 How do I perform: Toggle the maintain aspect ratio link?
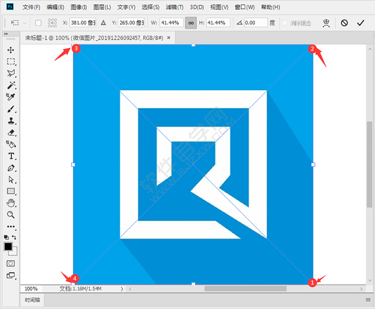191,23
